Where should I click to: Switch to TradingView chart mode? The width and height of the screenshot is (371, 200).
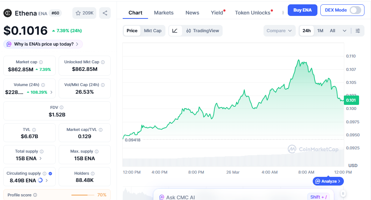tap(203, 31)
